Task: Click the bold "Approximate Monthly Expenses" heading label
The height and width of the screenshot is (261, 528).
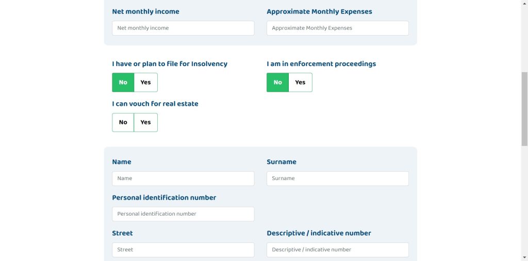Action: point(319,11)
